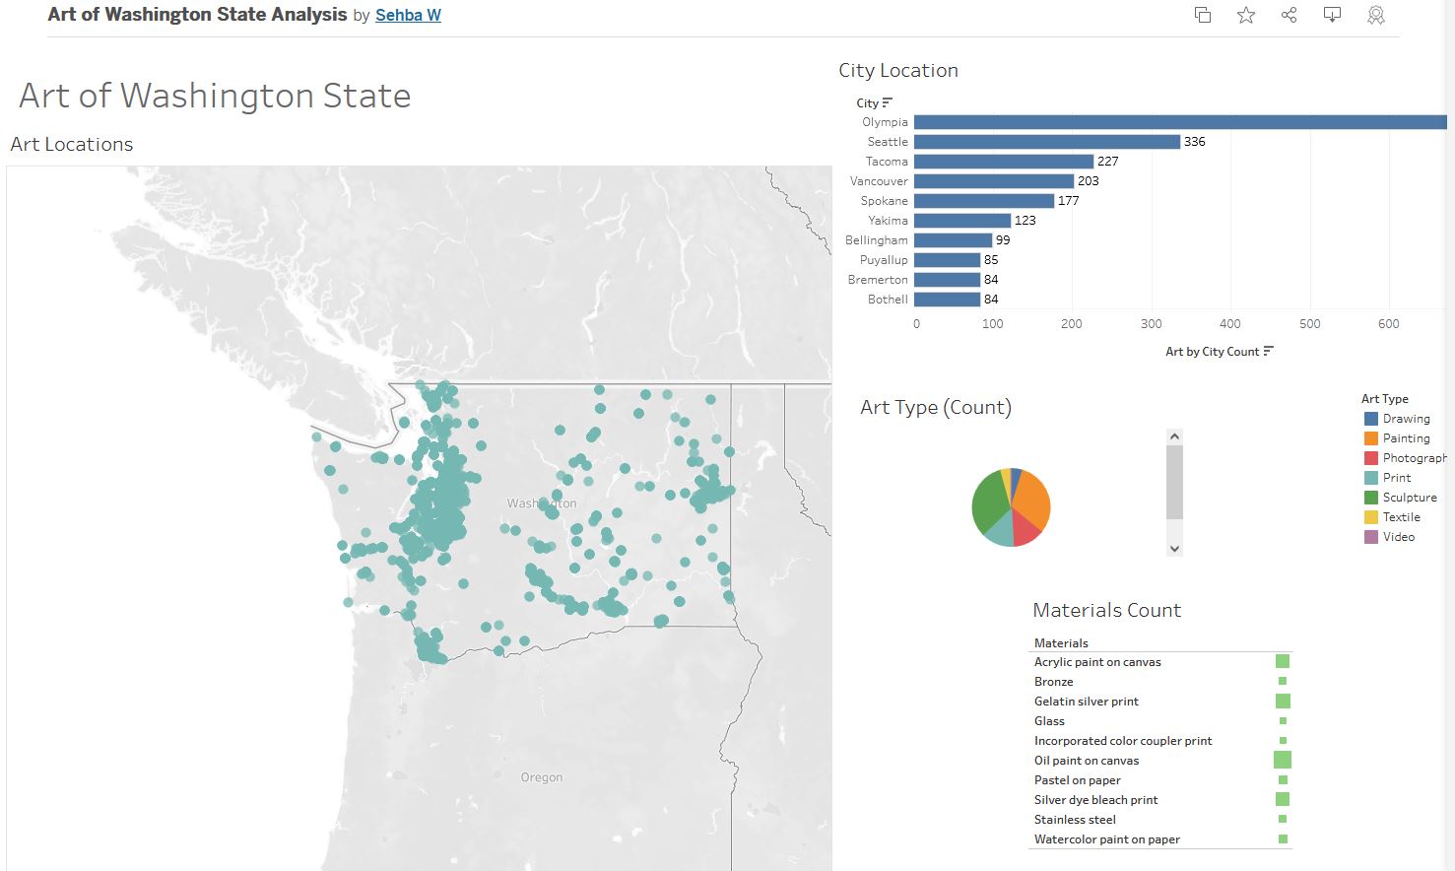The height and width of the screenshot is (871, 1455).
Task: Select the Bronze material row label
Action: pyautogui.click(x=1053, y=682)
